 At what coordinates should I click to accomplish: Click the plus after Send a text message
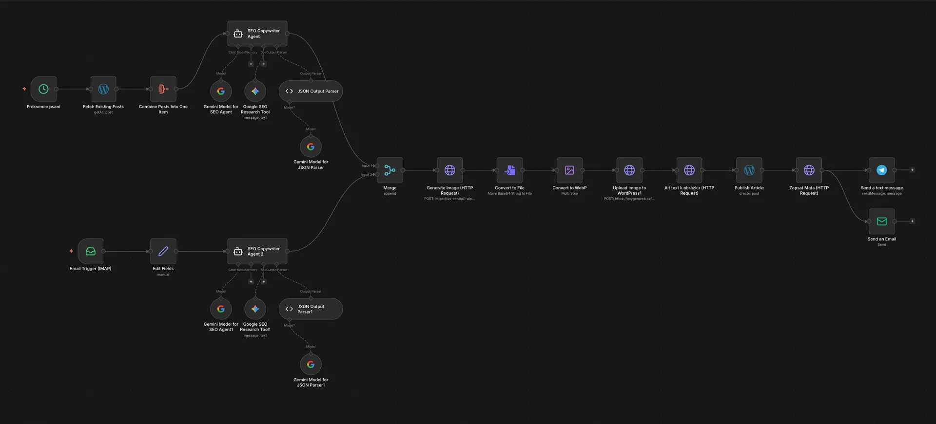(x=912, y=170)
